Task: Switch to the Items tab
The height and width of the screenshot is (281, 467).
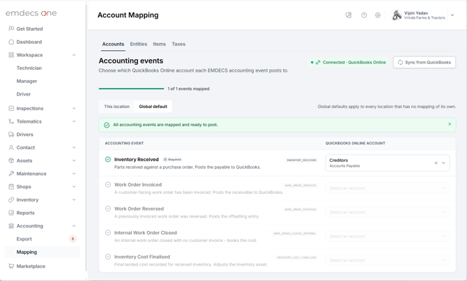Action: tap(160, 44)
